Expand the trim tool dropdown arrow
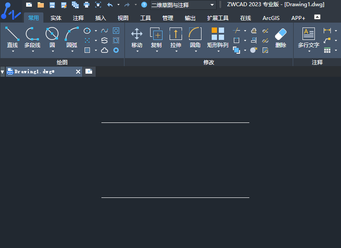The width and height of the screenshot is (341, 248). [245, 31]
